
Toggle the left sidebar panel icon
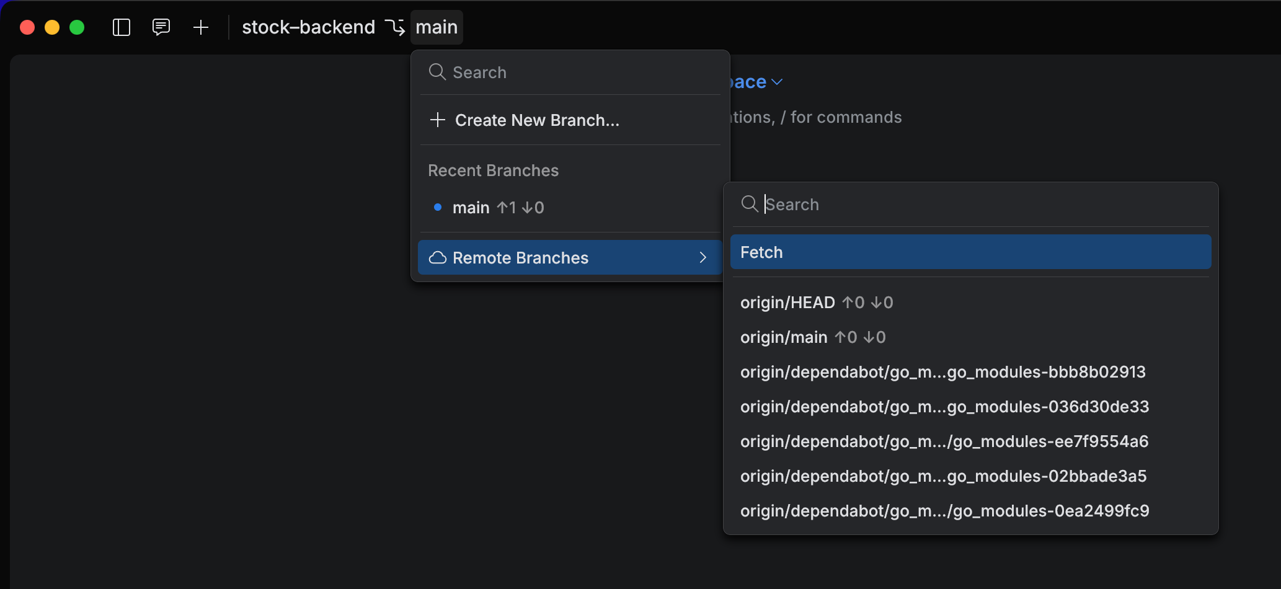point(122,27)
